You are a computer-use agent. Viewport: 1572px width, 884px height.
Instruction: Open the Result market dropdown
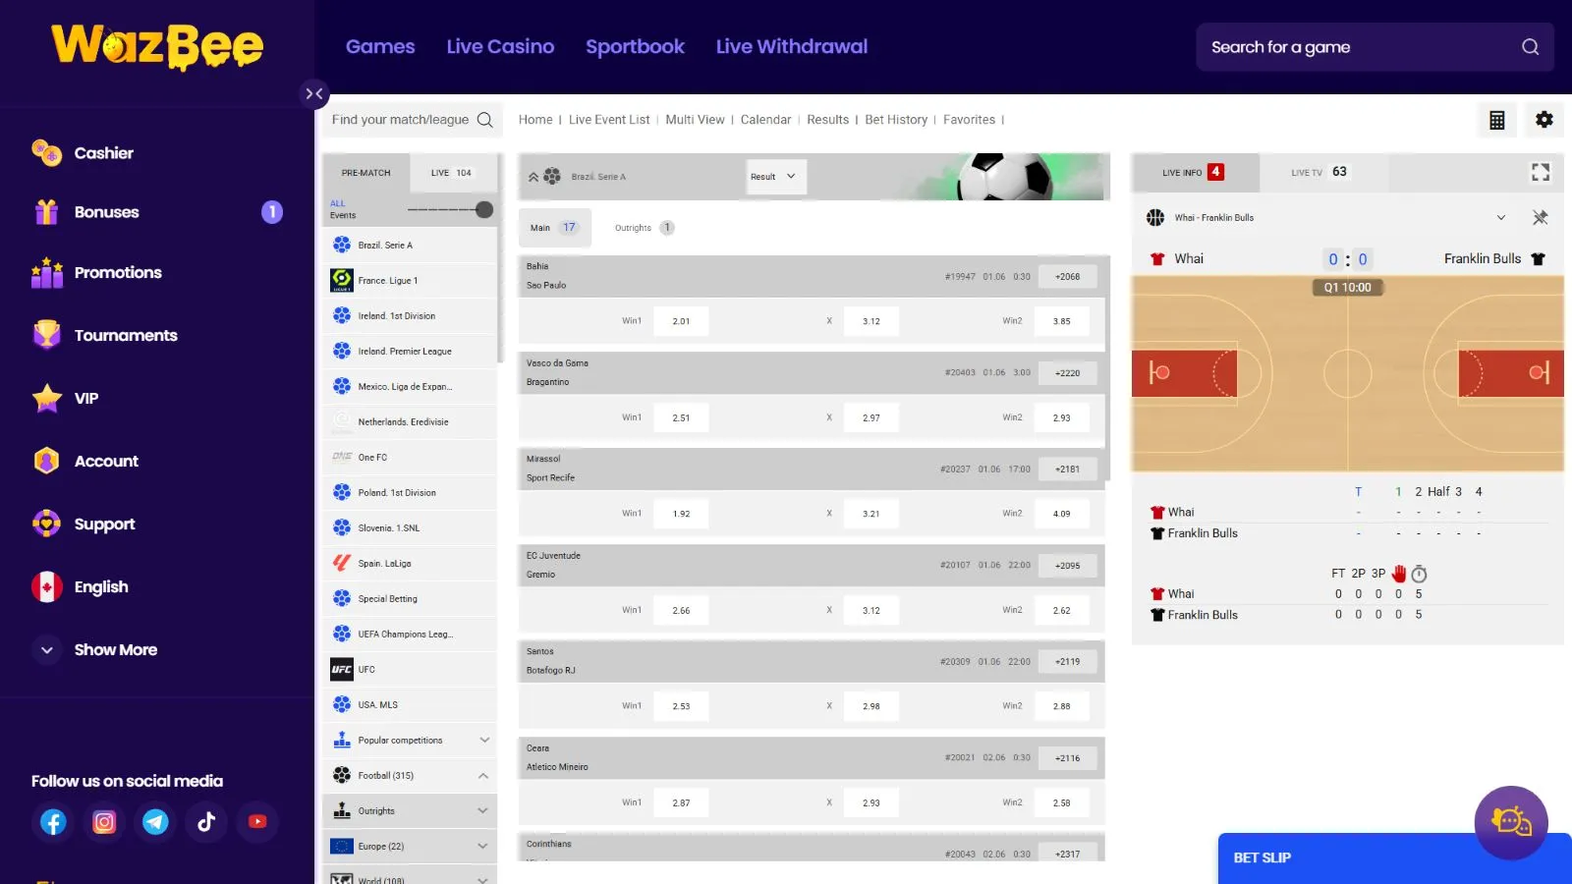tap(775, 177)
